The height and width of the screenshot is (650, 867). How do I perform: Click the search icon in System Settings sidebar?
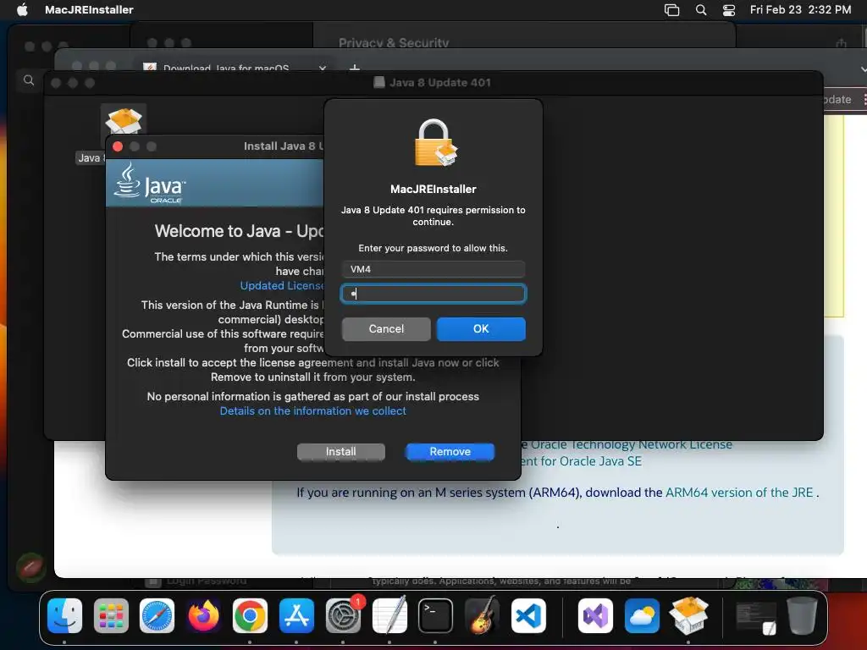29,80
